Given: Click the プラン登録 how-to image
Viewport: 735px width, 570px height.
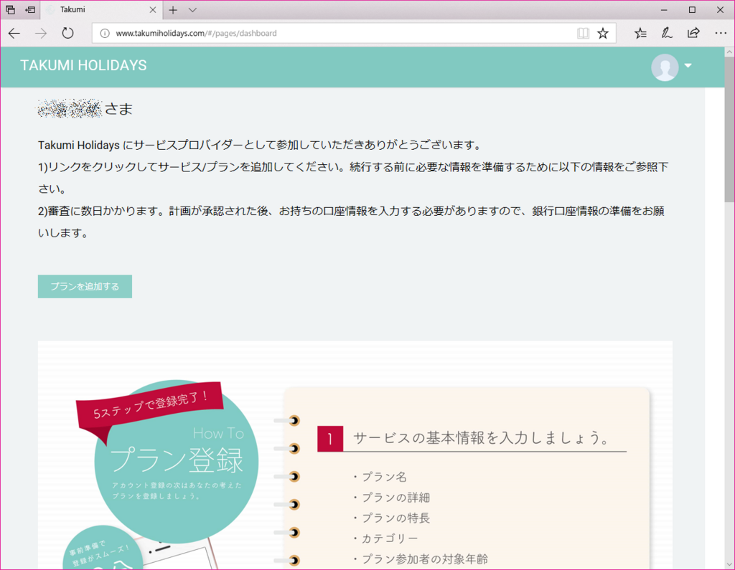Looking at the screenshot, I should [x=177, y=461].
